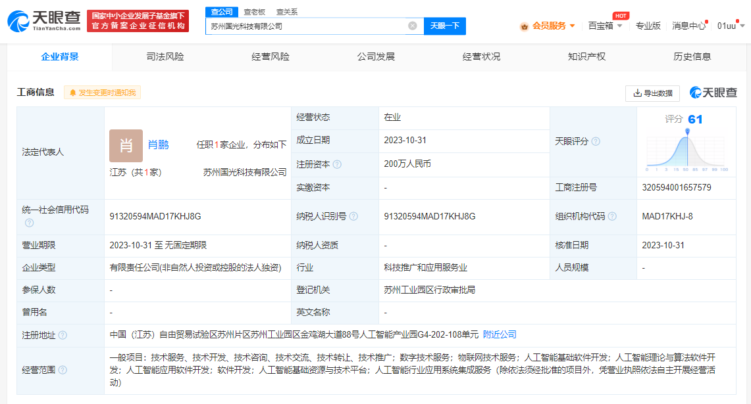This screenshot has width=751, height=404.
Task: Click the question mark next to 注册资本
Action: [336, 165]
